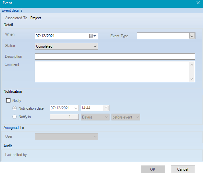Expand the Event Type dropdown
The width and height of the screenshot is (203, 173).
click(192, 36)
